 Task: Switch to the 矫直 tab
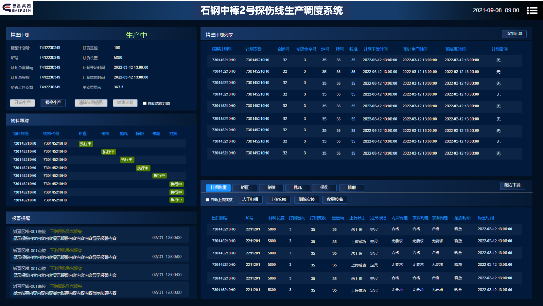[245, 187]
